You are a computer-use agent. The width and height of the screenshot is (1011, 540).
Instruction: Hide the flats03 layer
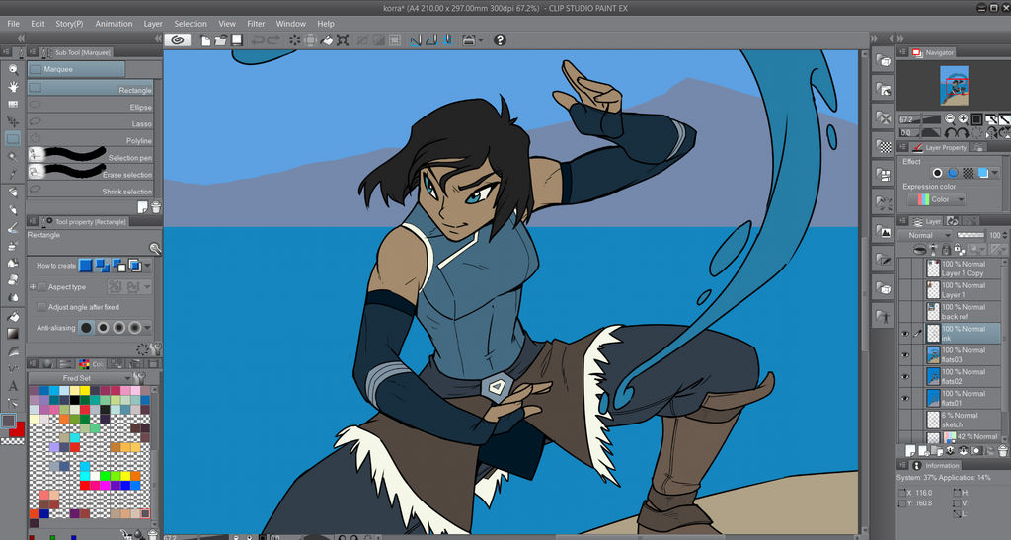click(x=904, y=355)
